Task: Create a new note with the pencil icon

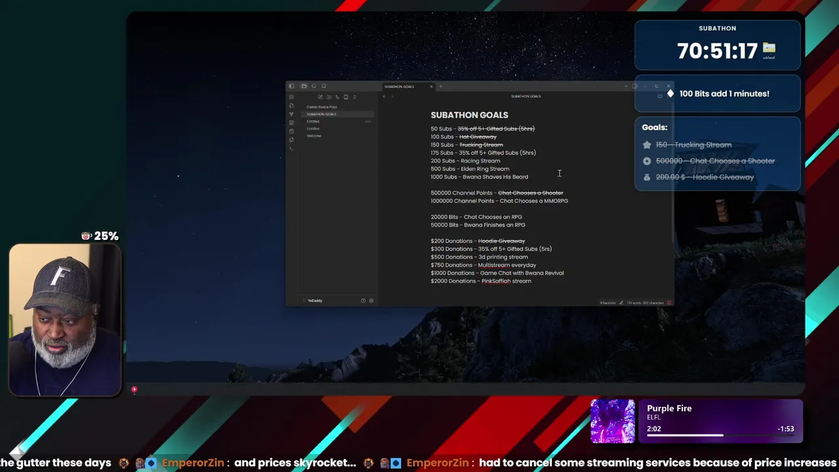Action: (321, 97)
